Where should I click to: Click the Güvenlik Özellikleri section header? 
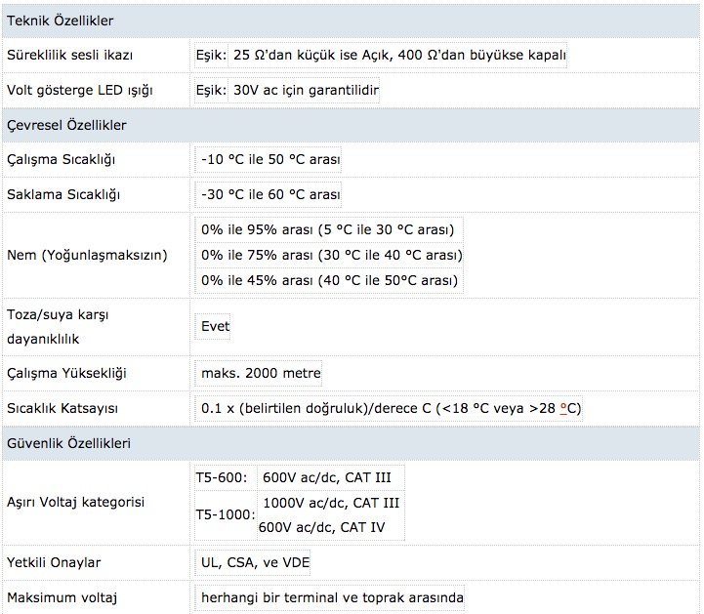point(67,442)
